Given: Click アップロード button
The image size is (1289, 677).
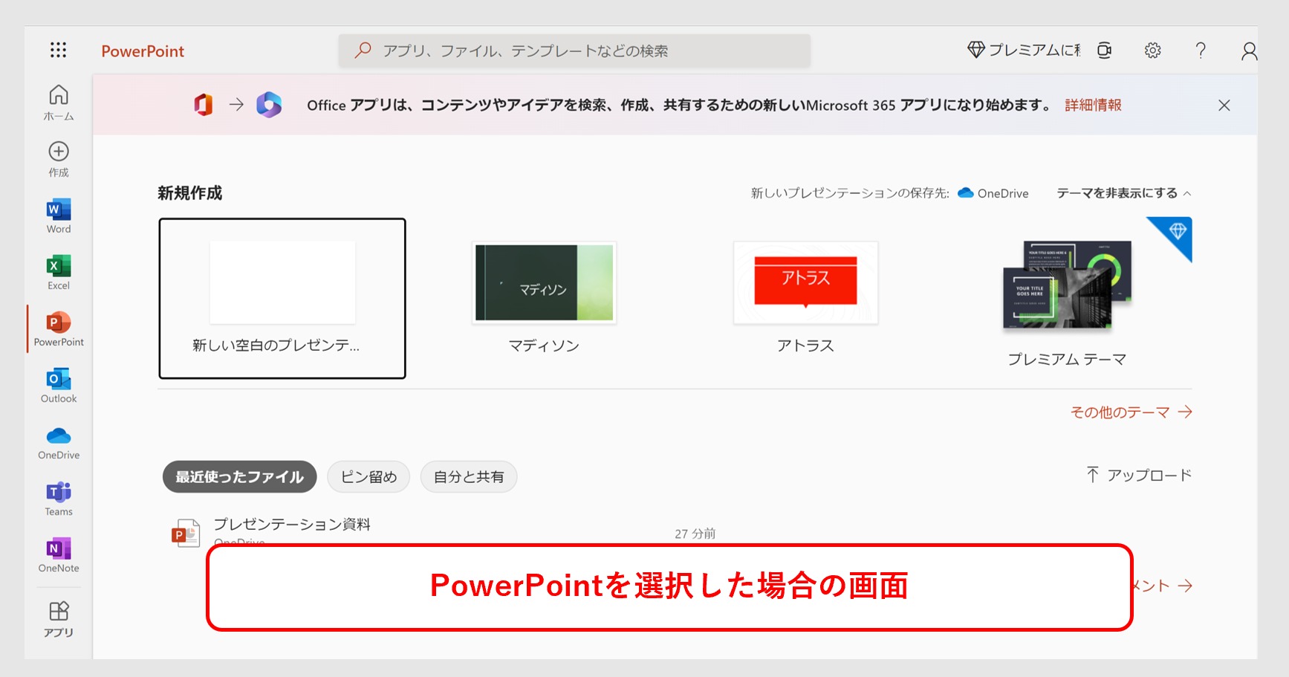Looking at the screenshot, I should [x=1139, y=475].
